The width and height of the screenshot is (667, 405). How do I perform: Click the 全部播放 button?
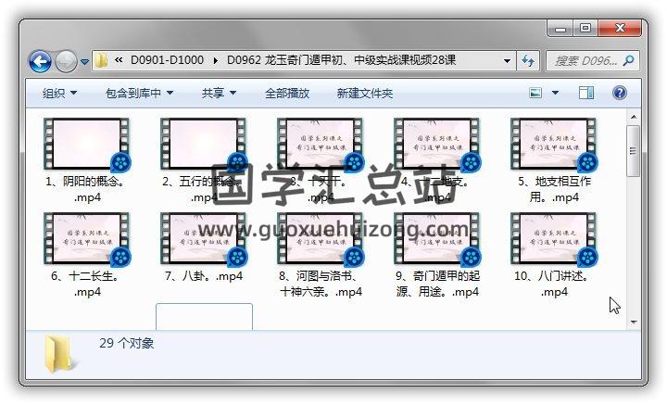click(287, 93)
